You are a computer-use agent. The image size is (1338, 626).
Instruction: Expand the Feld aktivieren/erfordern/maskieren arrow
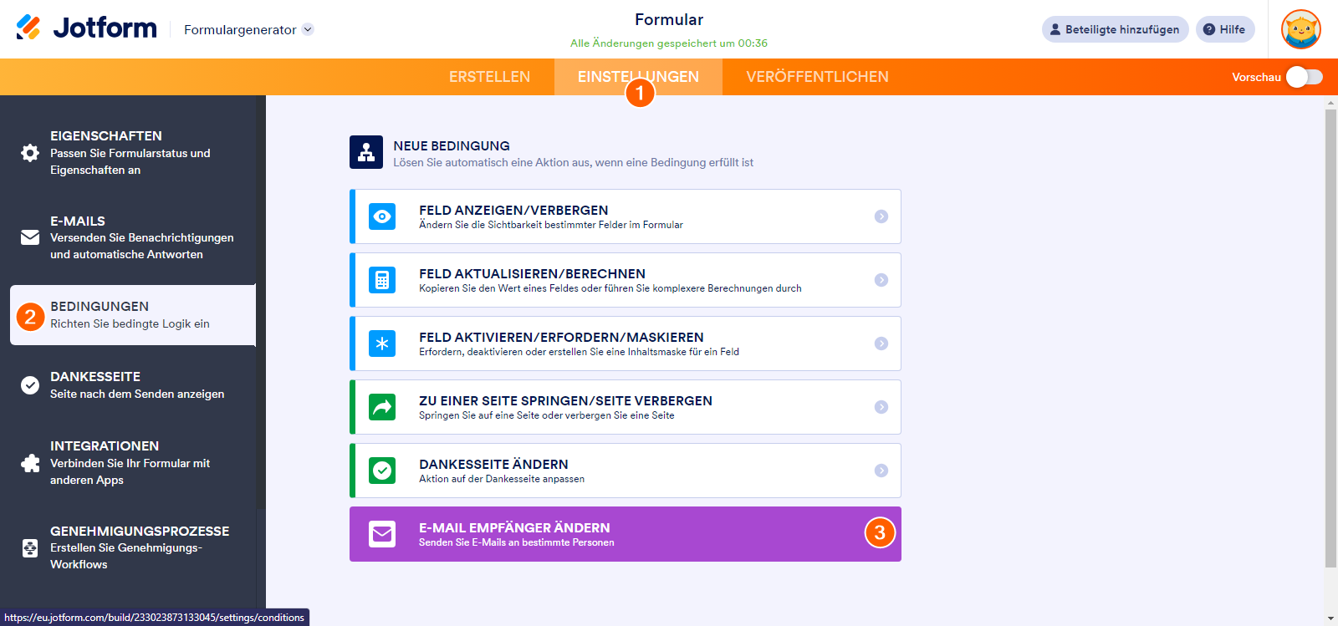pyautogui.click(x=881, y=344)
